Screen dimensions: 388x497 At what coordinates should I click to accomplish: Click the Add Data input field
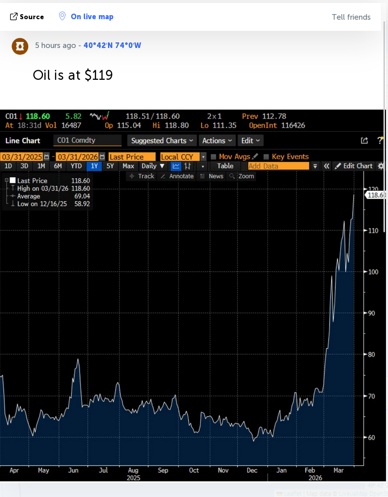(278, 166)
